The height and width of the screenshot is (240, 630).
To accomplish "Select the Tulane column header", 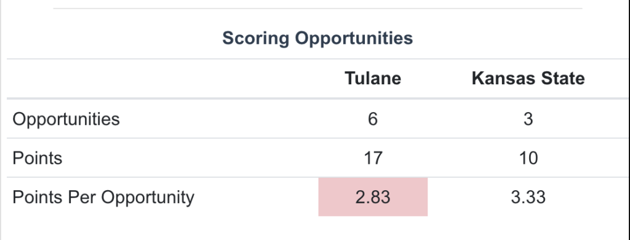I will click(373, 78).
